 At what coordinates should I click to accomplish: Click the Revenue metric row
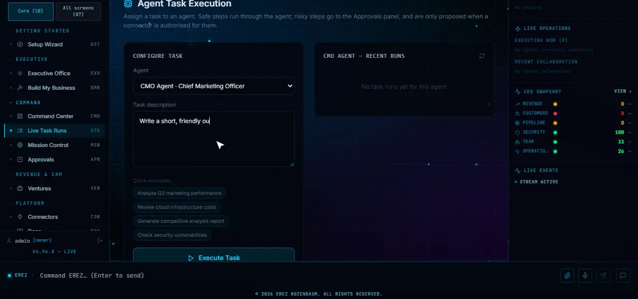[x=573, y=104]
